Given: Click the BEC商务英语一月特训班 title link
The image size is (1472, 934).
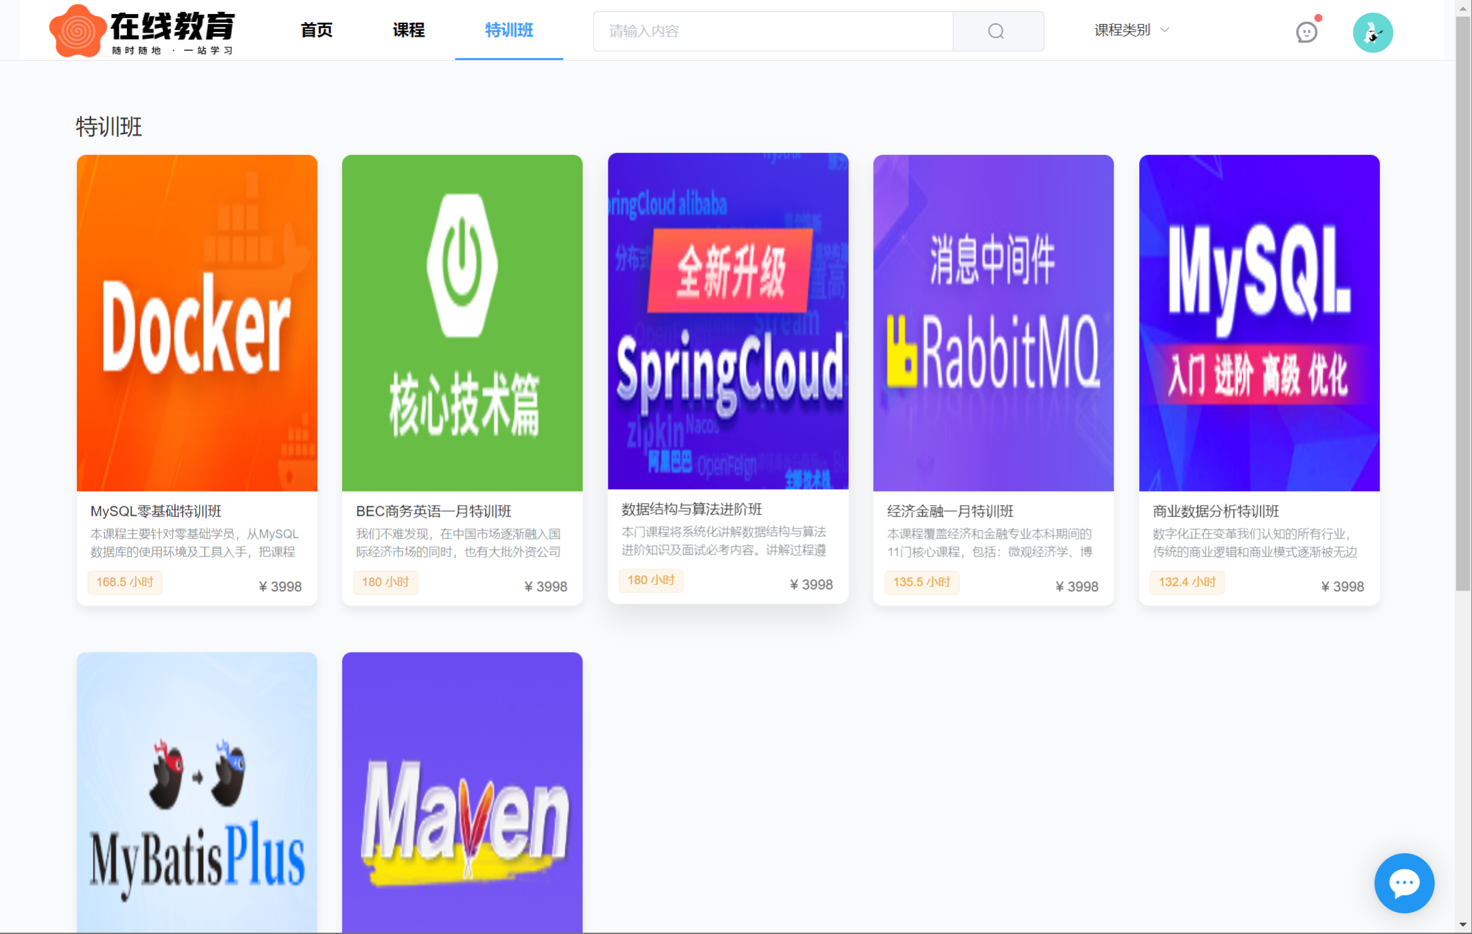Looking at the screenshot, I should coord(433,511).
